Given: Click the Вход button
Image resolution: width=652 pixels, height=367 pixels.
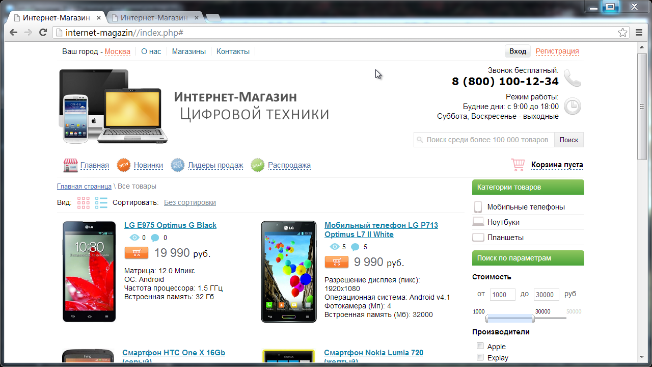Looking at the screenshot, I should (518, 51).
